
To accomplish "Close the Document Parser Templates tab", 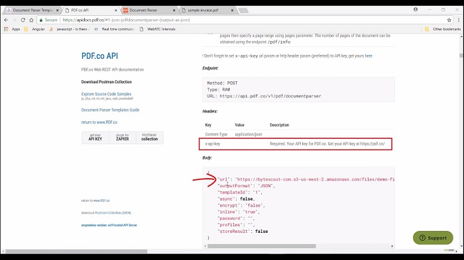I will pyautogui.click(x=58, y=10).
